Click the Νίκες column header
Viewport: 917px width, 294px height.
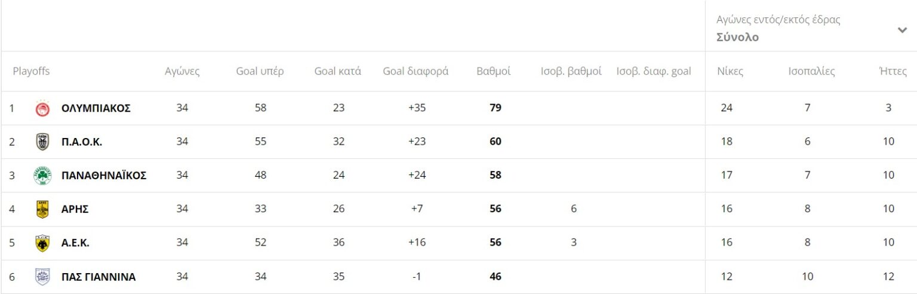730,71
